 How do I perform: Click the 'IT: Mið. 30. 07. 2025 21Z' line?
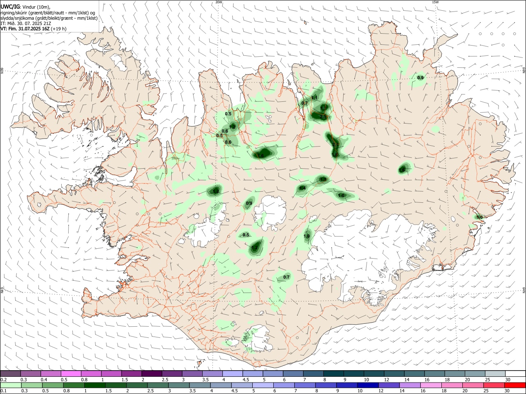[x=25, y=23]
